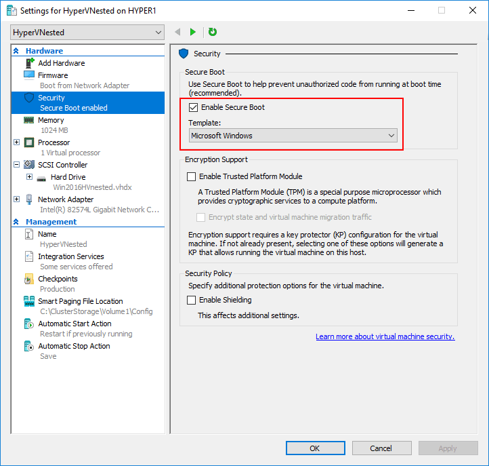This screenshot has height=466, width=489.
Task: Click the settings window title bar icon
Action: (x=12, y=11)
